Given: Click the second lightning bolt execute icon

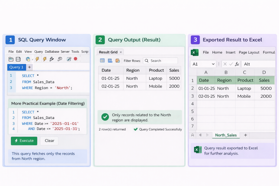Looking at the screenshot, I should tap(45, 59).
